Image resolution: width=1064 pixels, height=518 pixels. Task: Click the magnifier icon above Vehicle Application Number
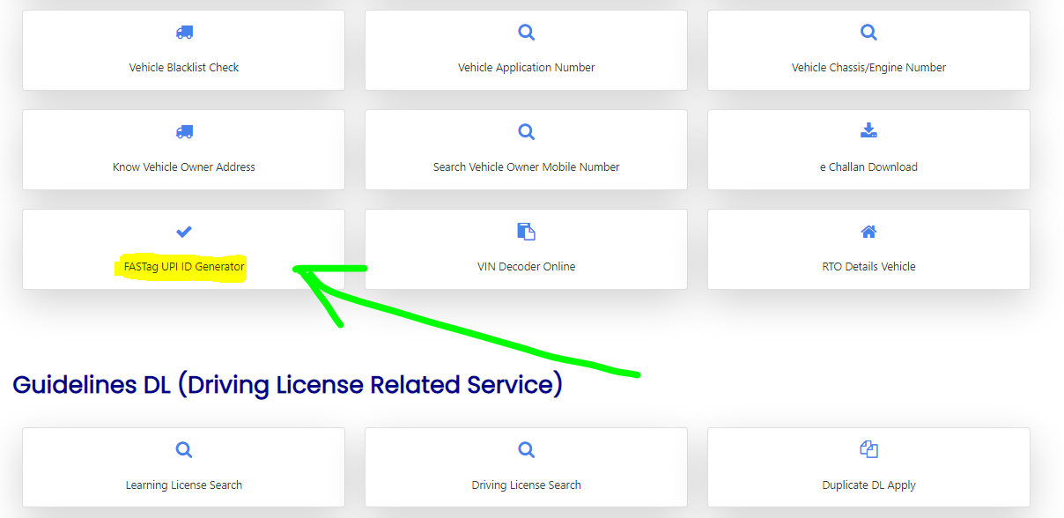[527, 33]
